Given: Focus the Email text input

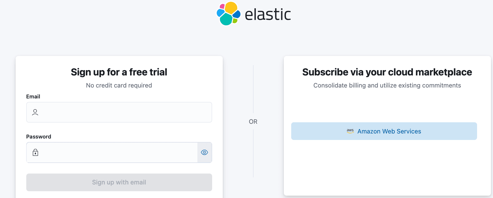Looking at the screenshot, I should coord(124,112).
